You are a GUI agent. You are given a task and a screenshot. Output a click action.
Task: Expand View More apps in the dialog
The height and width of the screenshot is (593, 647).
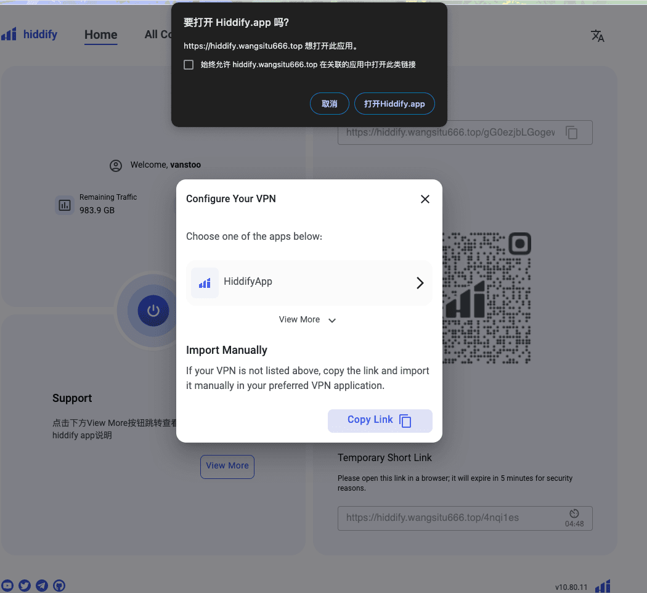[307, 319]
